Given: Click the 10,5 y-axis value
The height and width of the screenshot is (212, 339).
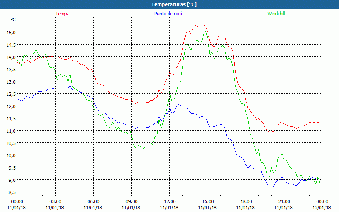Looking at the screenshot, I should tap(11, 143).
